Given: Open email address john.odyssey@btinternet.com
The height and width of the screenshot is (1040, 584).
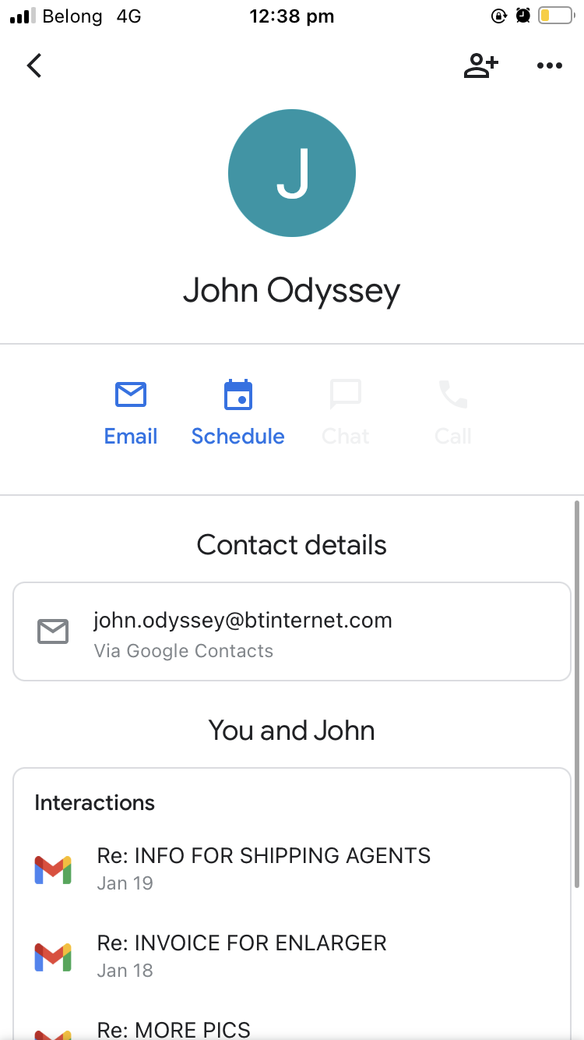Looking at the screenshot, I should point(243,621).
